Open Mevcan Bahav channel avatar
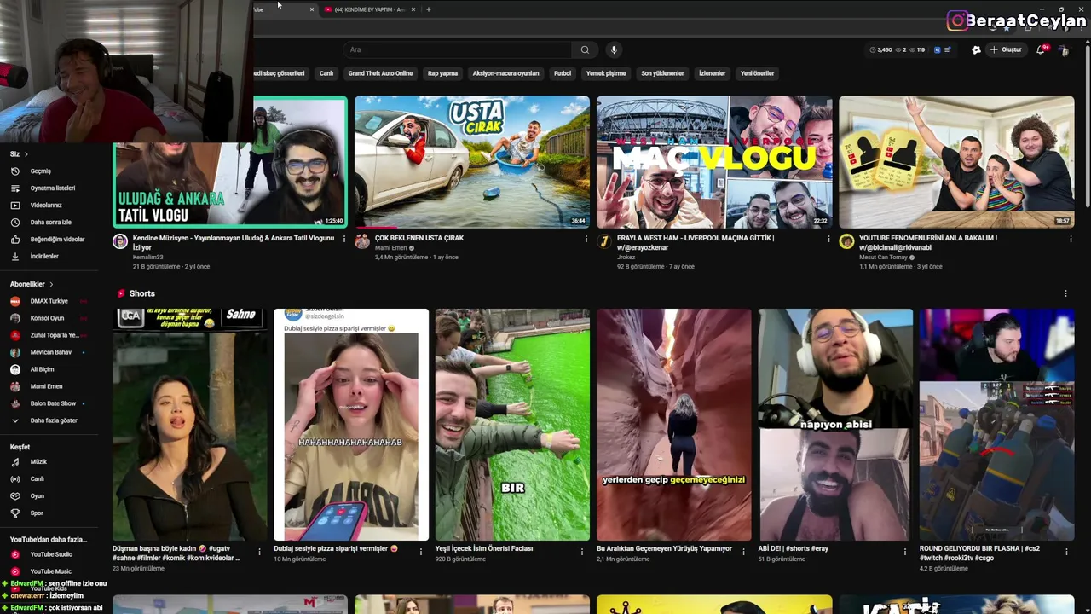 tap(14, 352)
